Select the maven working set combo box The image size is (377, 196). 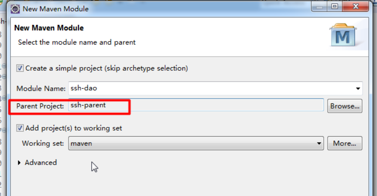click(196, 143)
